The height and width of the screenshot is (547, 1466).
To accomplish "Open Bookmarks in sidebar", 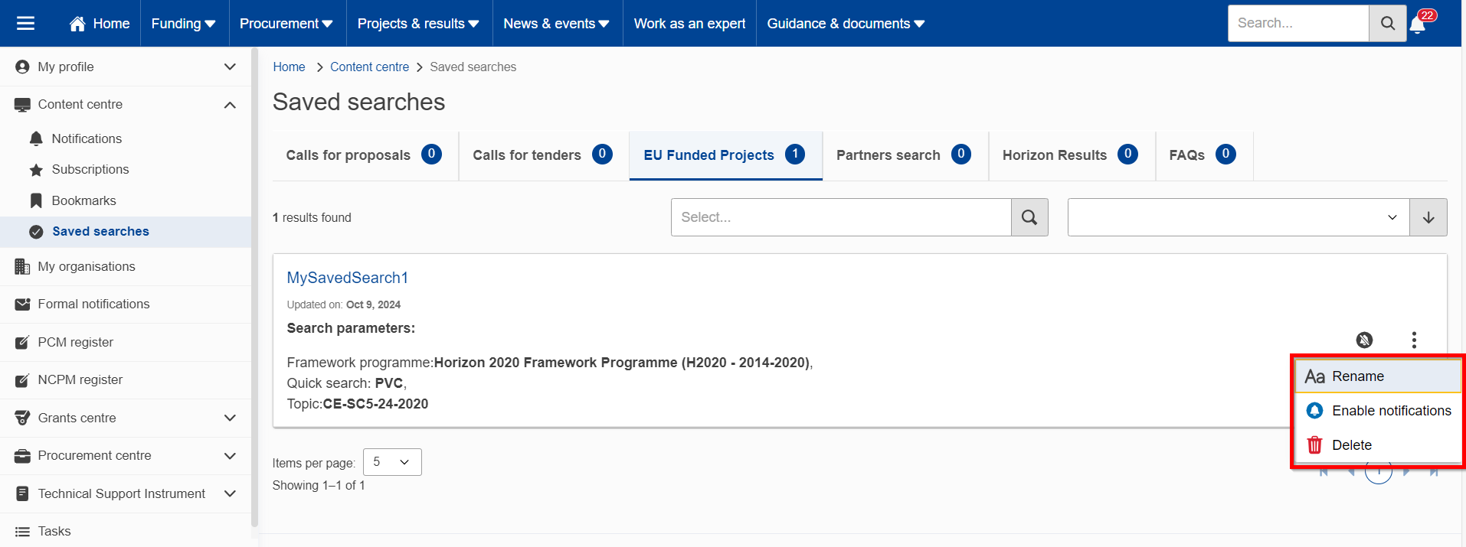I will [x=83, y=200].
